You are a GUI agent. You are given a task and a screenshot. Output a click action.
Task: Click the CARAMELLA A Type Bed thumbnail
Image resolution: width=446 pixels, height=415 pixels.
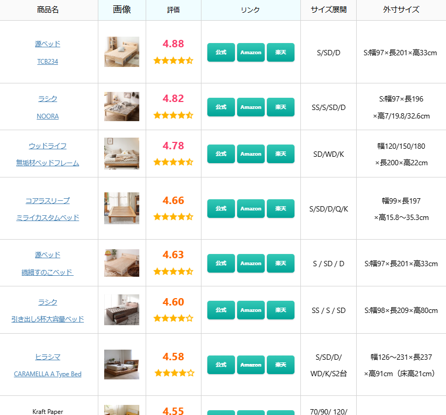click(122, 365)
